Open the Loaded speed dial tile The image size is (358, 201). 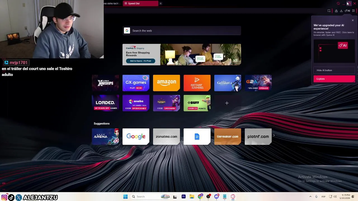(105, 103)
